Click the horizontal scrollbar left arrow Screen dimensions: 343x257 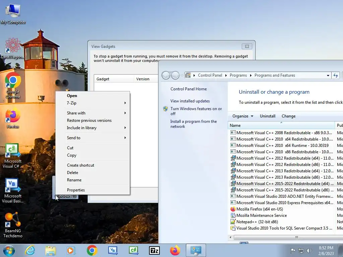click(x=230, y=237)
